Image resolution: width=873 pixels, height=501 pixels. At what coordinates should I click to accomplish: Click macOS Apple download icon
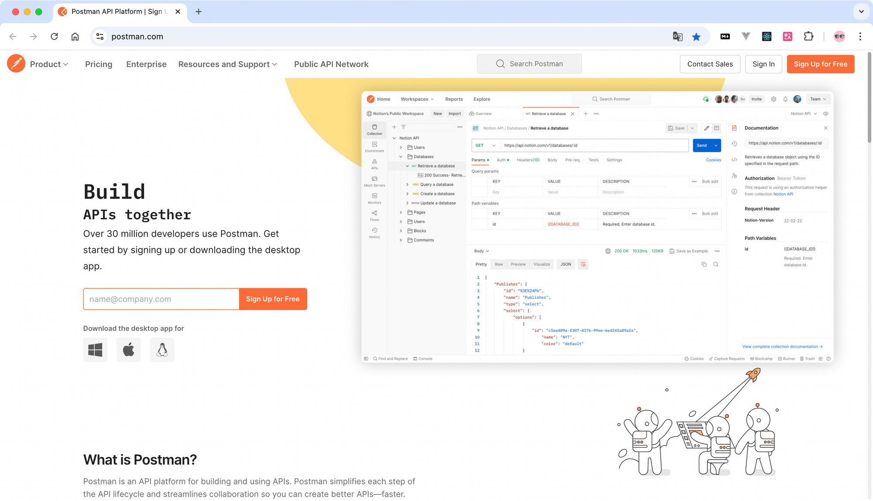click(128, 349)
